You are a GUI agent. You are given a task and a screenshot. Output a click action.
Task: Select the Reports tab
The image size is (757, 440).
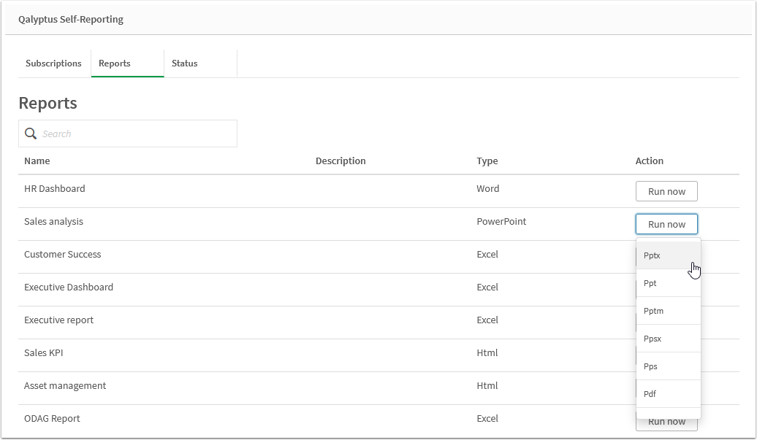(115, 63)
